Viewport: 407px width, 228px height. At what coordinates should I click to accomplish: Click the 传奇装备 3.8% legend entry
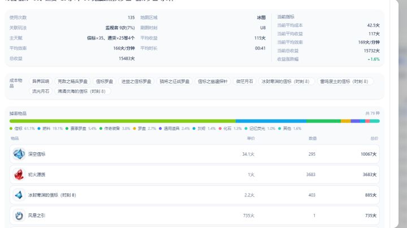tap(115, 129)
